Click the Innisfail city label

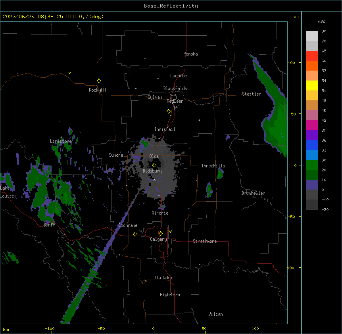pos(165,129)
